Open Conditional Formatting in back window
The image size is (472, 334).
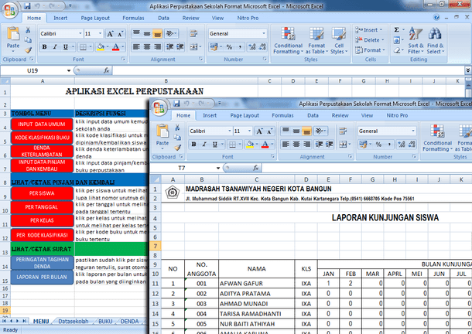[x=288, y=41]
